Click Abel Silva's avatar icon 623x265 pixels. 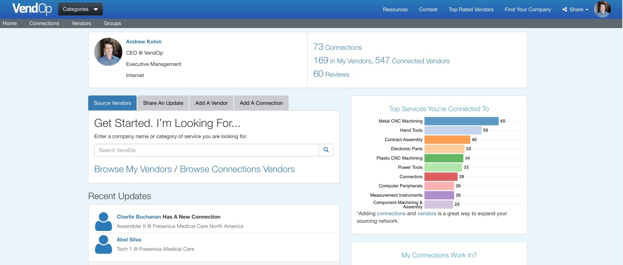[103, 244]
